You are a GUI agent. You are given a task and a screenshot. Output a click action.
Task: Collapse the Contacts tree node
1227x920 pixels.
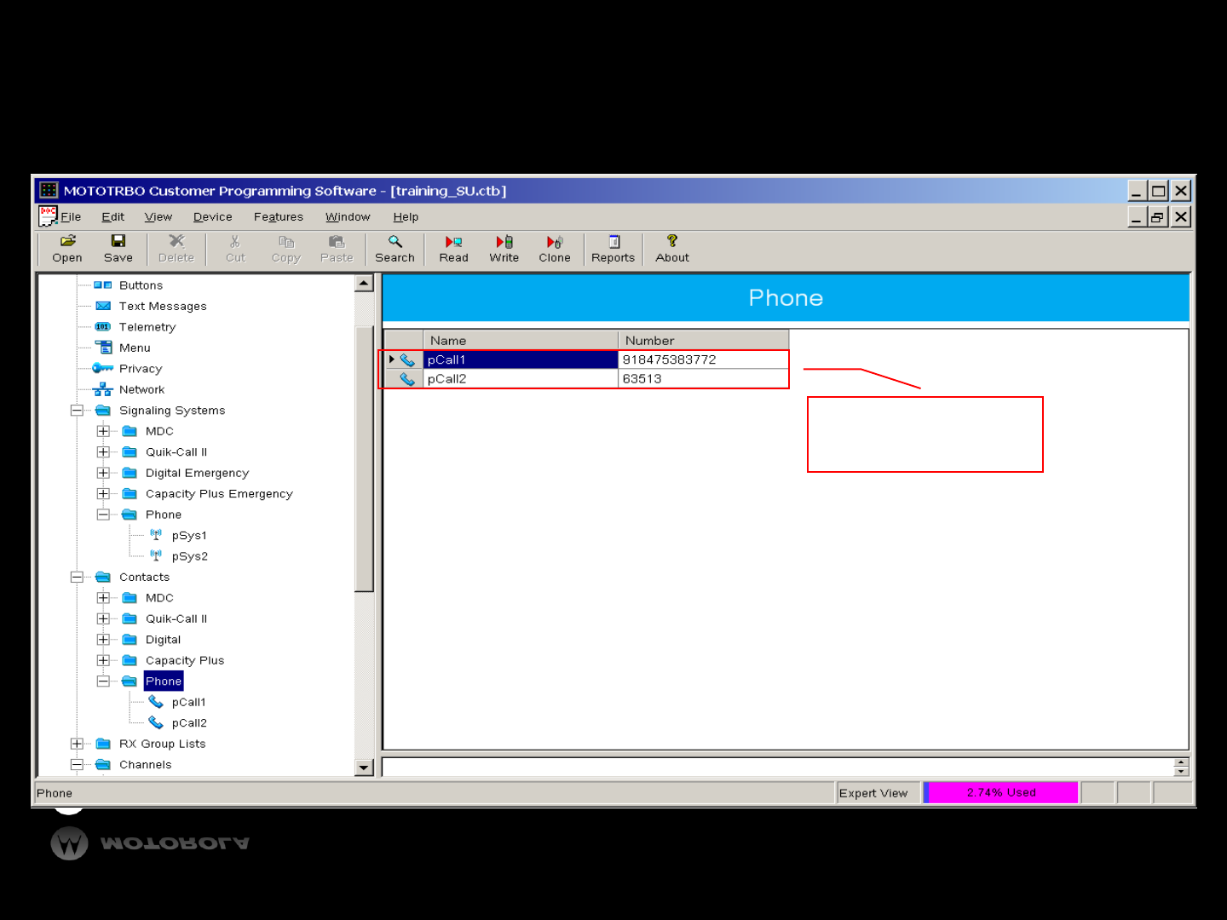pyautogui.click(x=77, y=578)
